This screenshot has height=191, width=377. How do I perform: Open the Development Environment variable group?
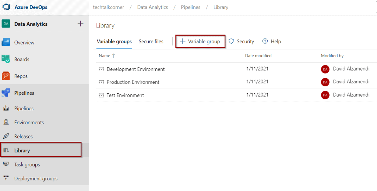(135, 69)
